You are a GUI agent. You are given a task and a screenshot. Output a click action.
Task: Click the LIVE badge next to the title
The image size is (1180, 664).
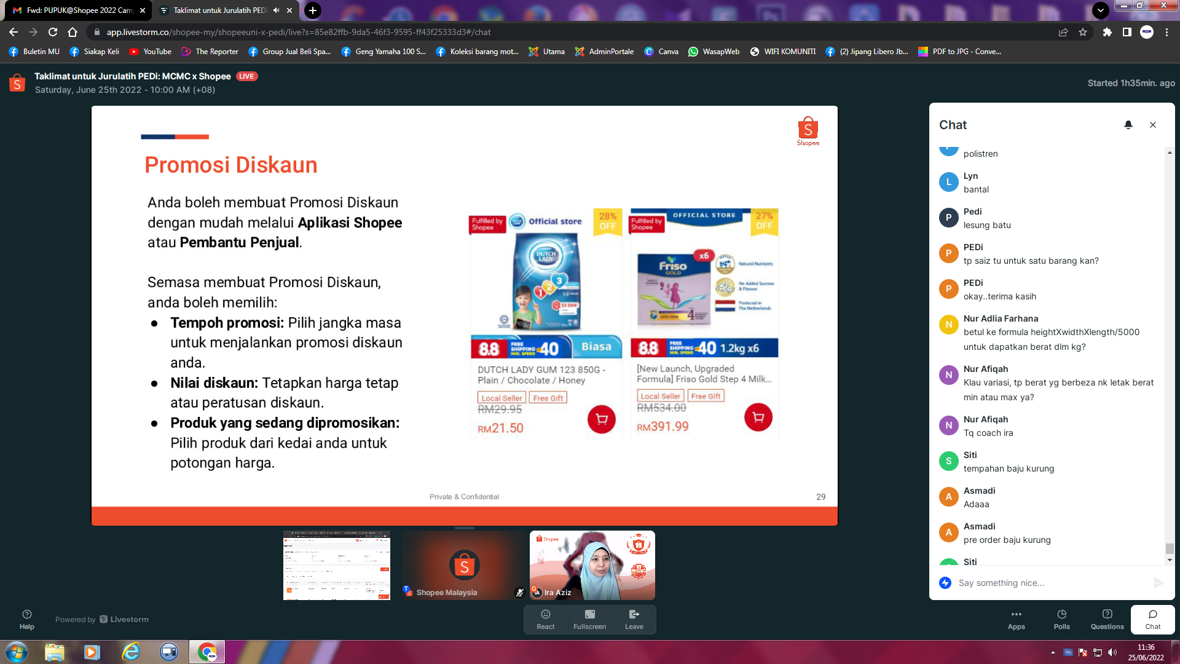pyautogui.click(x=247, y=76)
